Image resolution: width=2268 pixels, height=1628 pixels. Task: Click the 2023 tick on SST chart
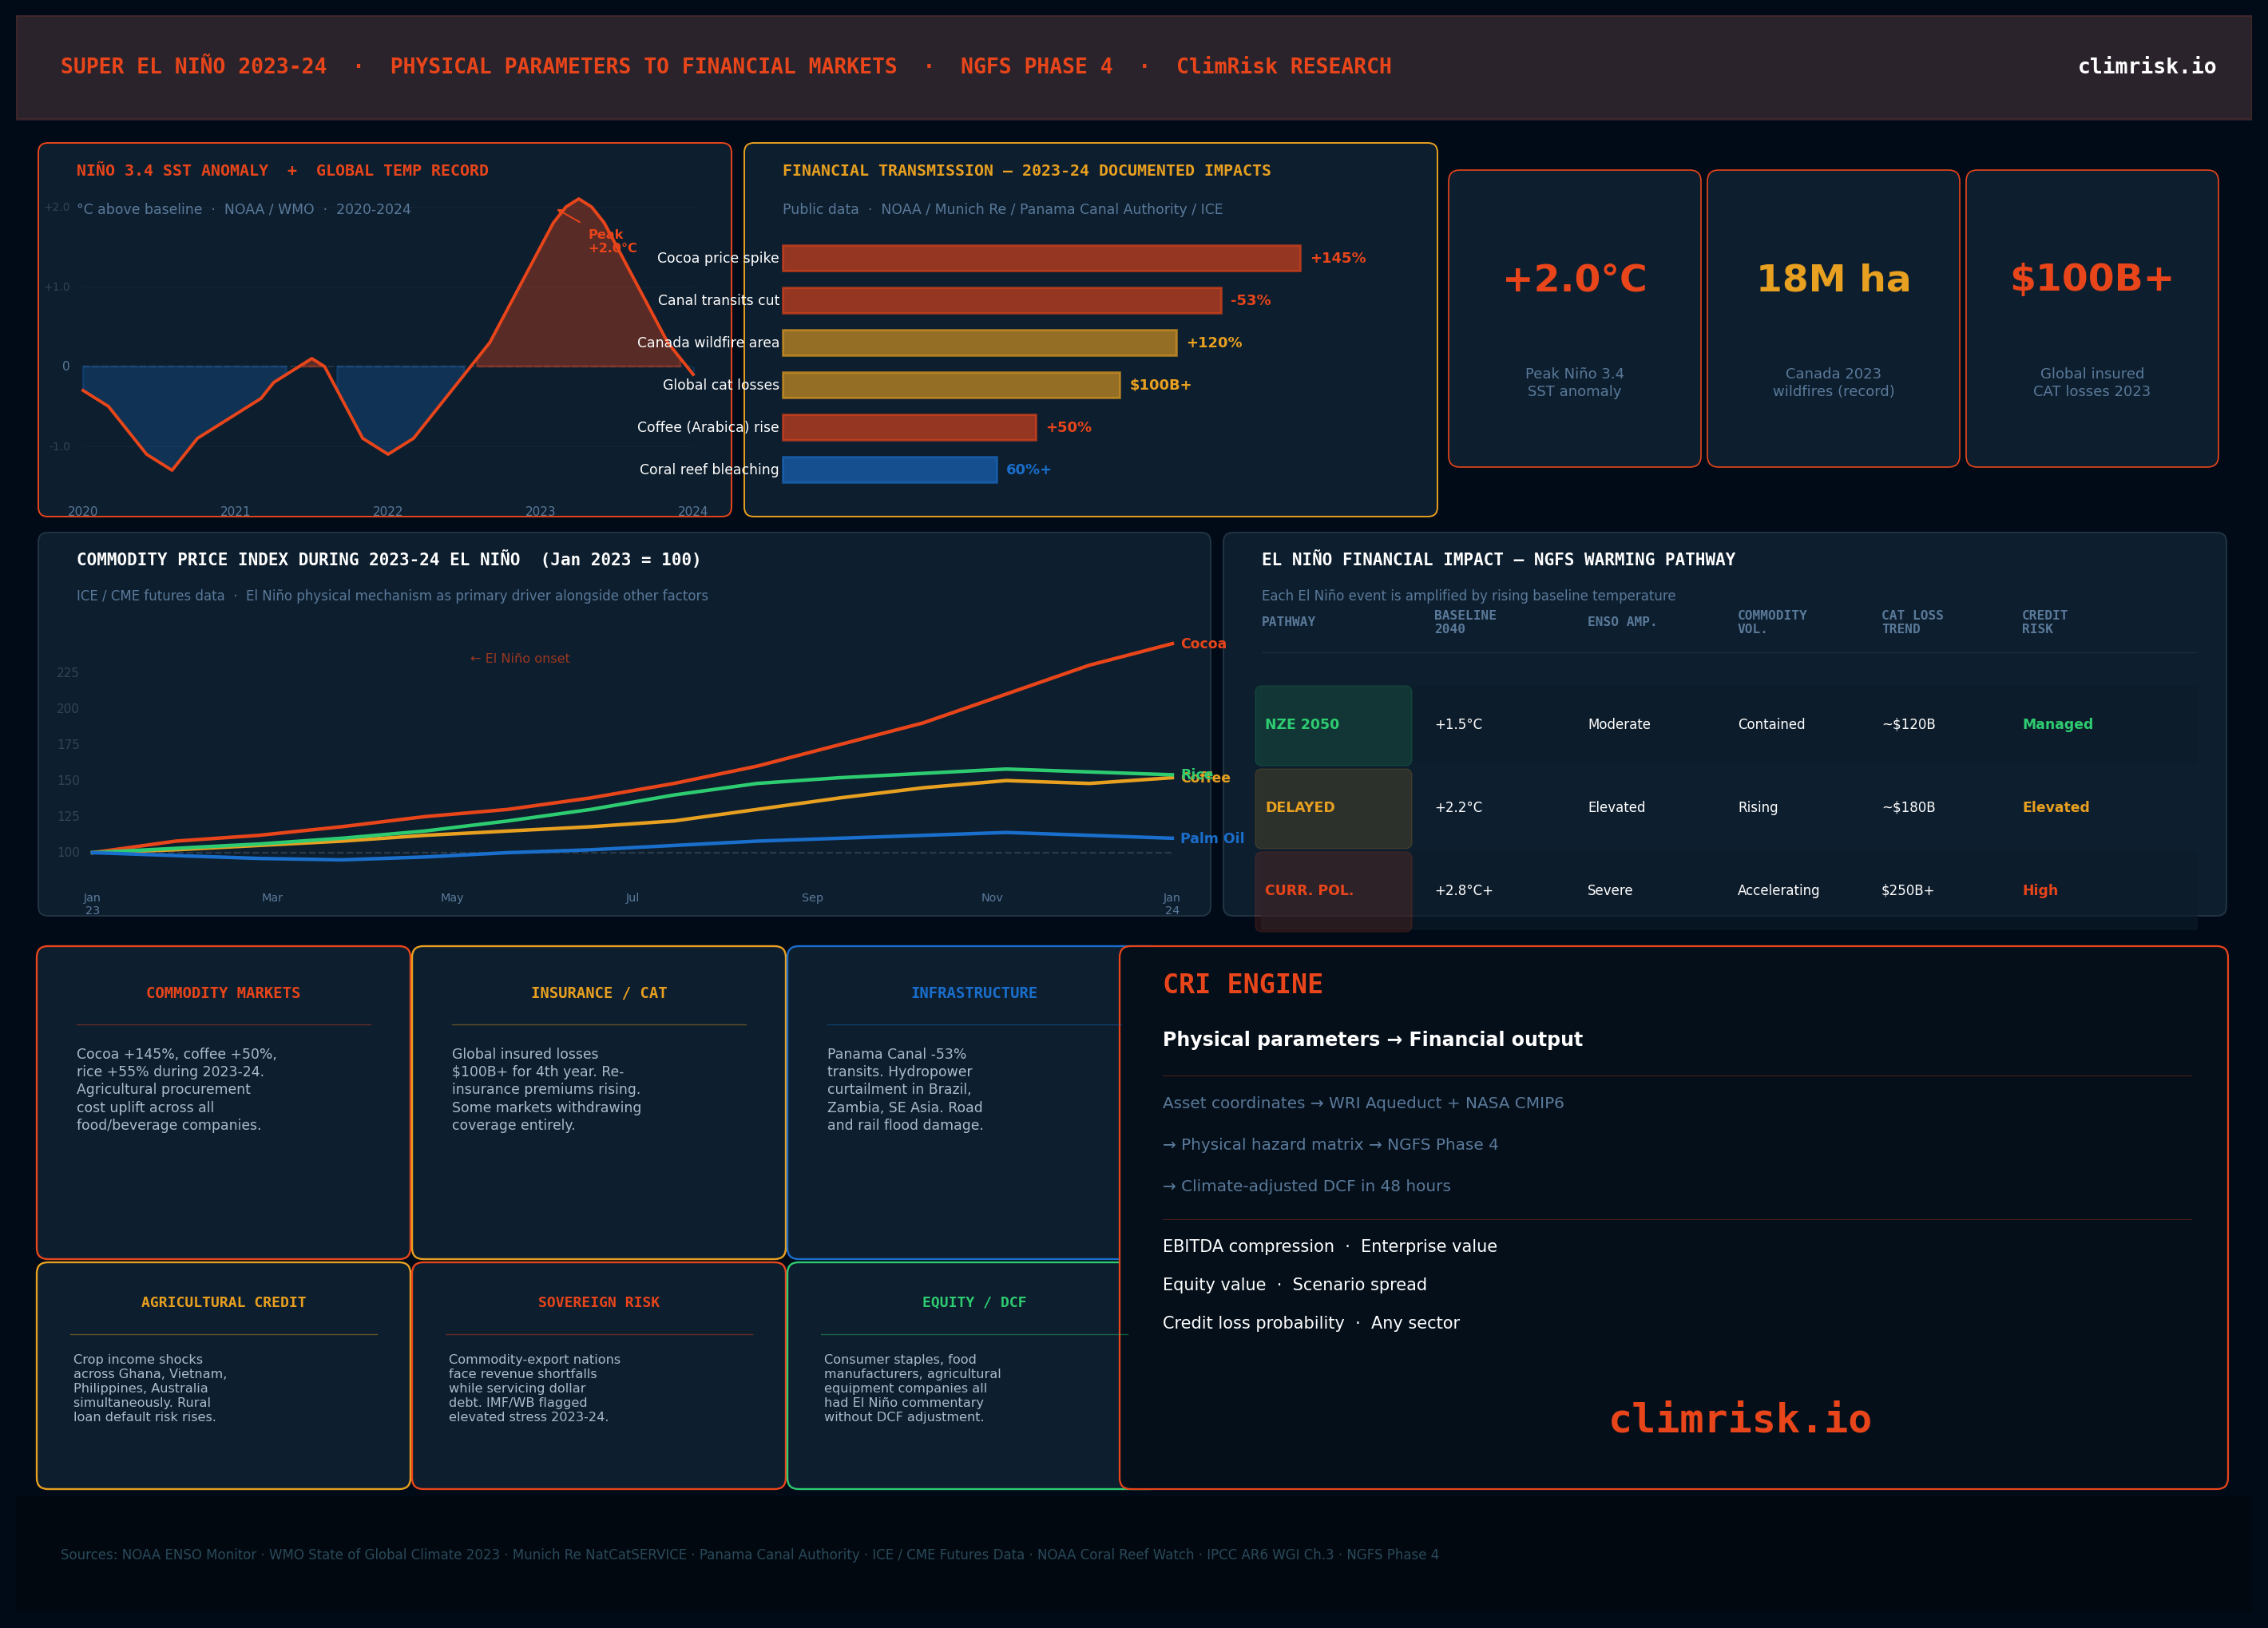[x=540, y=511]
